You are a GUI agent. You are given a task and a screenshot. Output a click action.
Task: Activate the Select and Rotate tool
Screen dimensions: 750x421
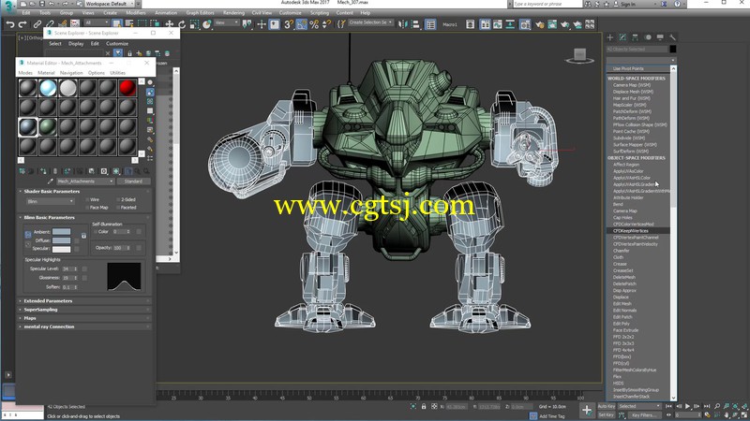pos(182,24)
